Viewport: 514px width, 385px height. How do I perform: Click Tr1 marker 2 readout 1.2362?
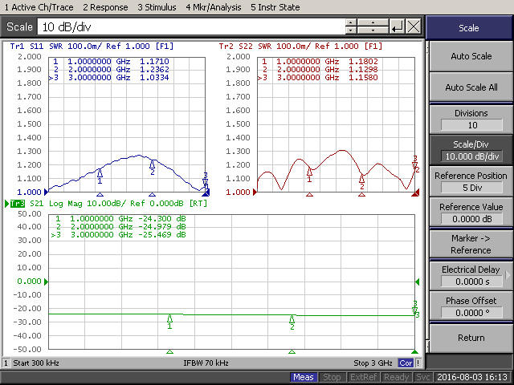click(154, 70)
